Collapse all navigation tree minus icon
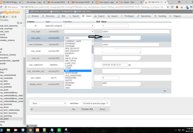The height and width of the screenshot is (133, 193). tap(18, 23)
